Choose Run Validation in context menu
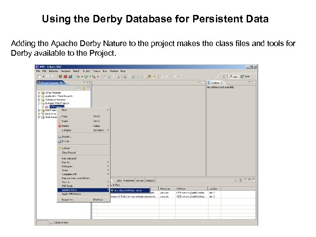 click(84, 158)
